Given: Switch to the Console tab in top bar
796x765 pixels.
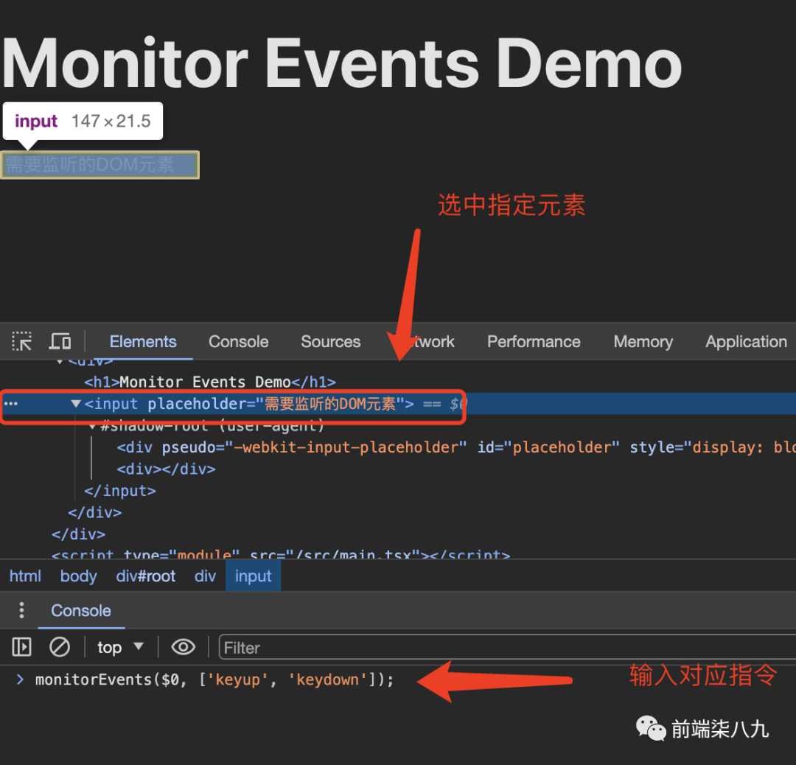Looking at the screenshot, I should coord(238,342).
